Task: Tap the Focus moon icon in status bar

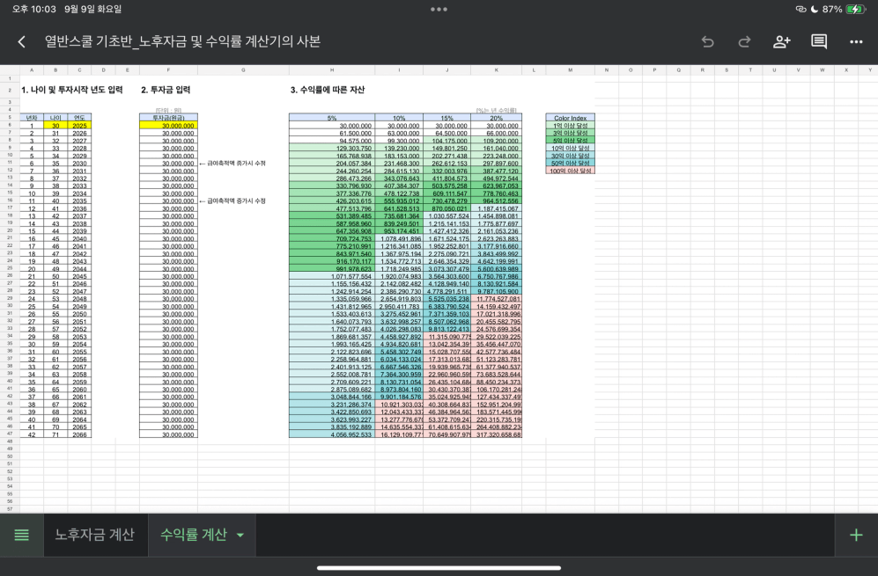Action: [x=815, y=9]
